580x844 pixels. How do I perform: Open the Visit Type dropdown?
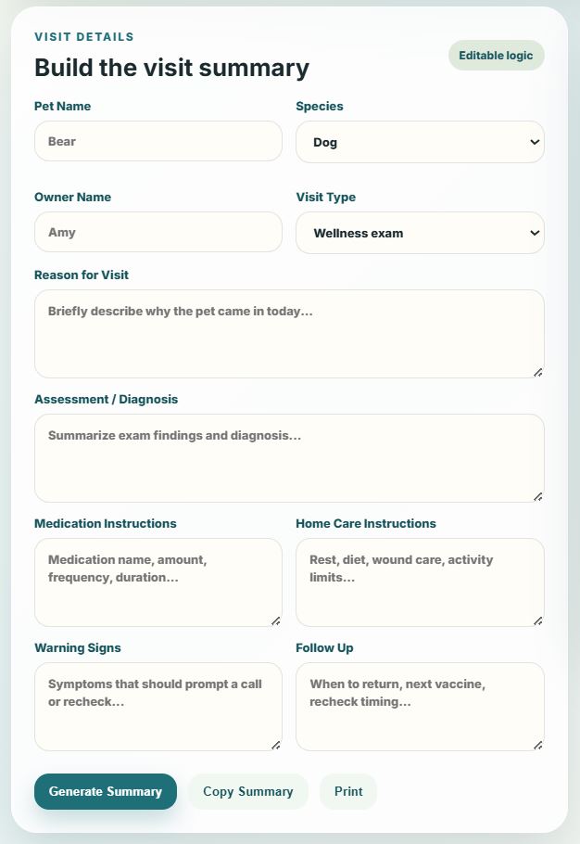(420, 233)
